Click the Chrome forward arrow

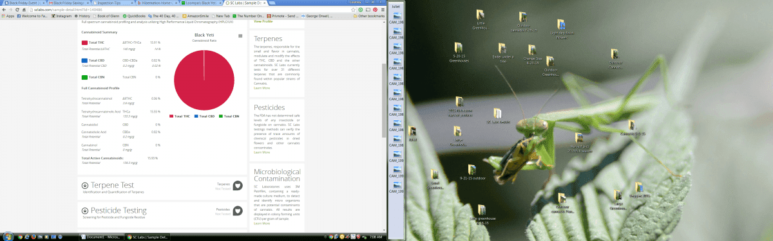click(11, 10)
